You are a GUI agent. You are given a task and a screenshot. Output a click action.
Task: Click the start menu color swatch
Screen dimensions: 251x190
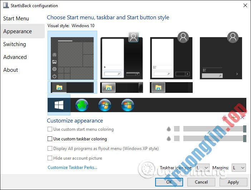177,129
